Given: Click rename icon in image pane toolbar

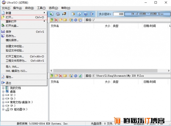Looking at the screenshot, I should pos(65,20).
